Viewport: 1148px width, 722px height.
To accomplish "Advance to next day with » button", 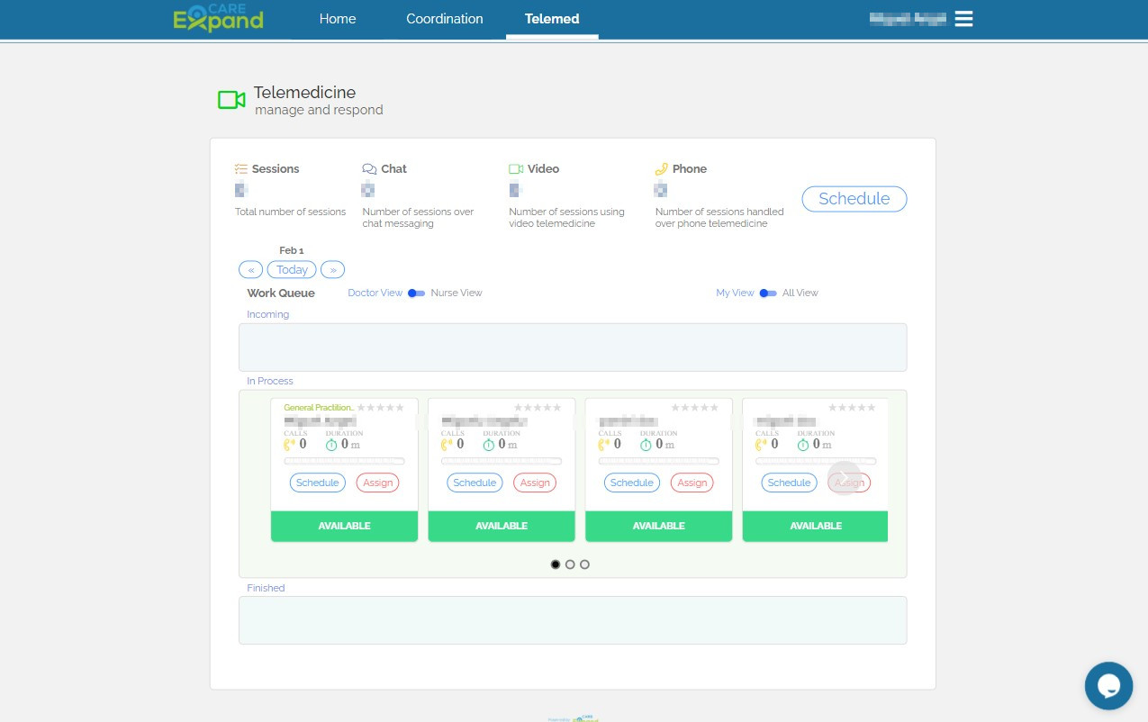I will pyautogui.click(x=332, y=270).
